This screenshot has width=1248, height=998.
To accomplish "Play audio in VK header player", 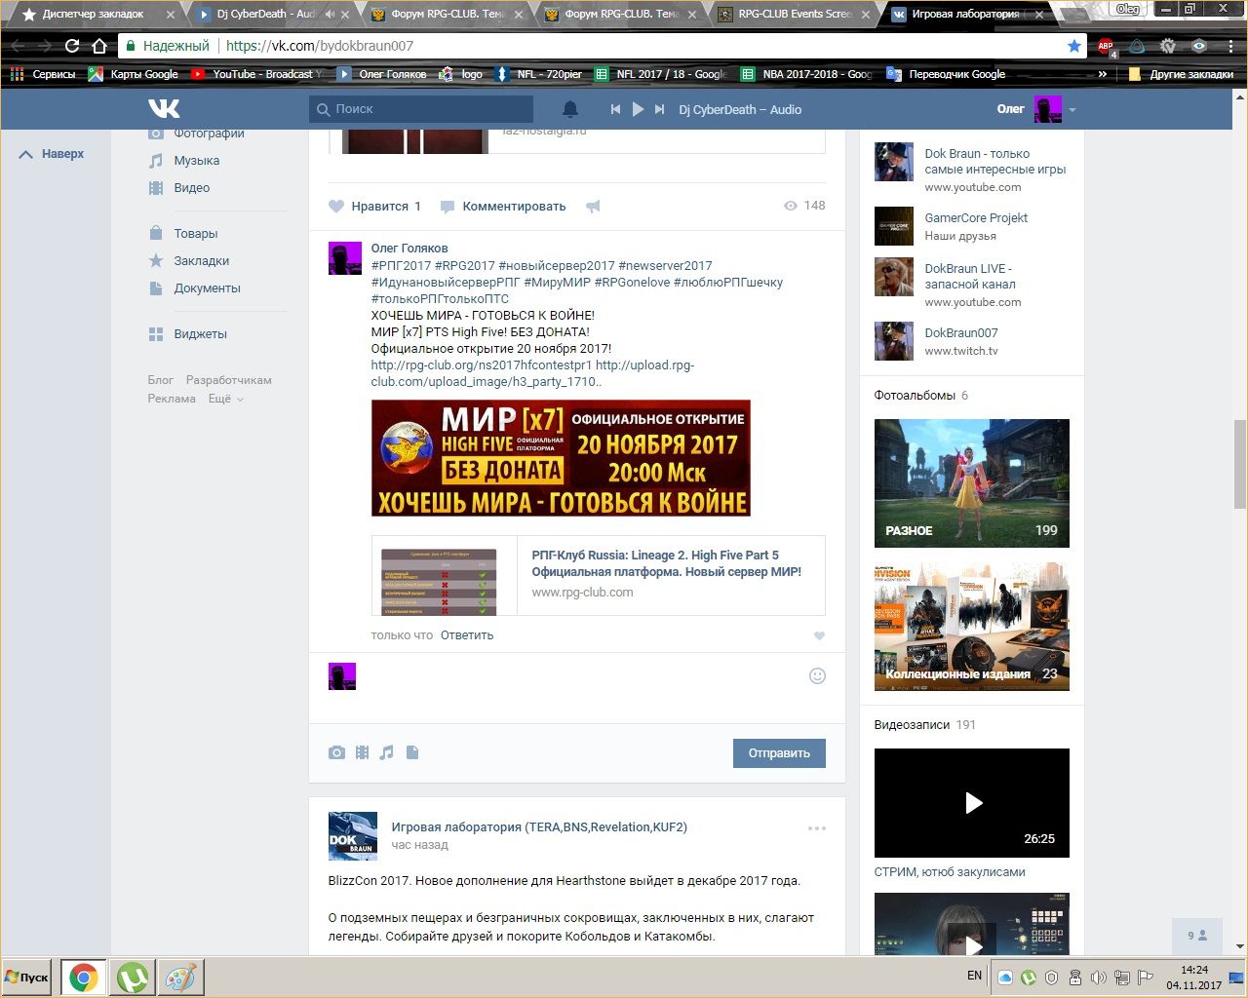I will pyautogui.click(x=638, y=109).
